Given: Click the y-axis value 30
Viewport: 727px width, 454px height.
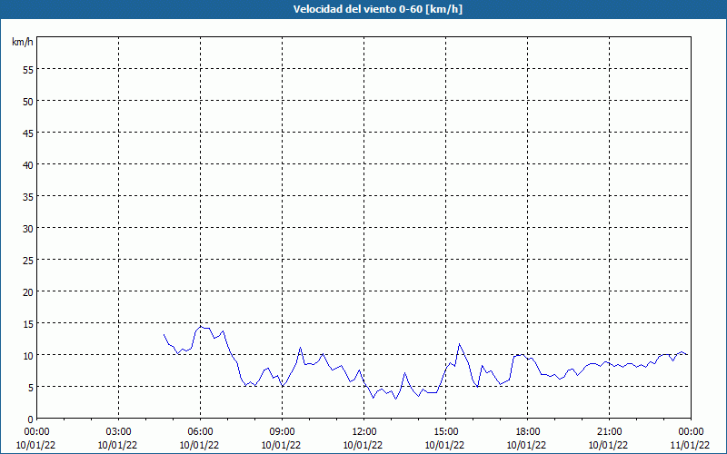Looking at the screenshot, I should point(28,229).
